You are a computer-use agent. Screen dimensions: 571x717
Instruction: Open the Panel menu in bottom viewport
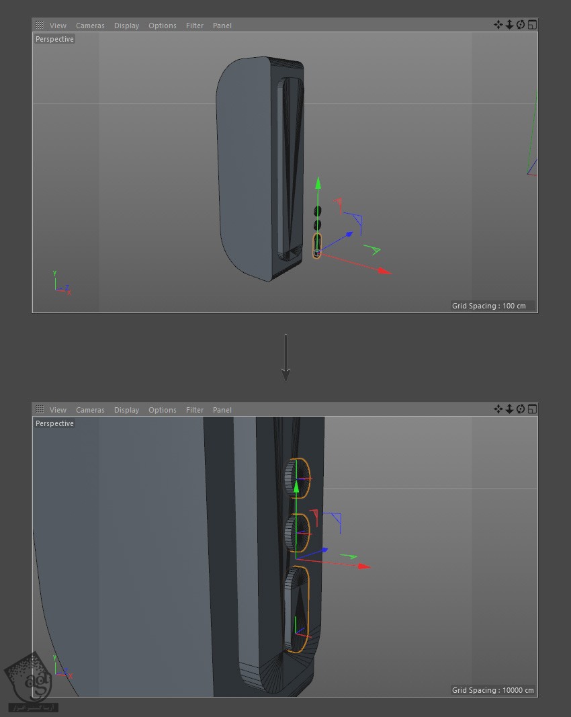tap(222, 410)
